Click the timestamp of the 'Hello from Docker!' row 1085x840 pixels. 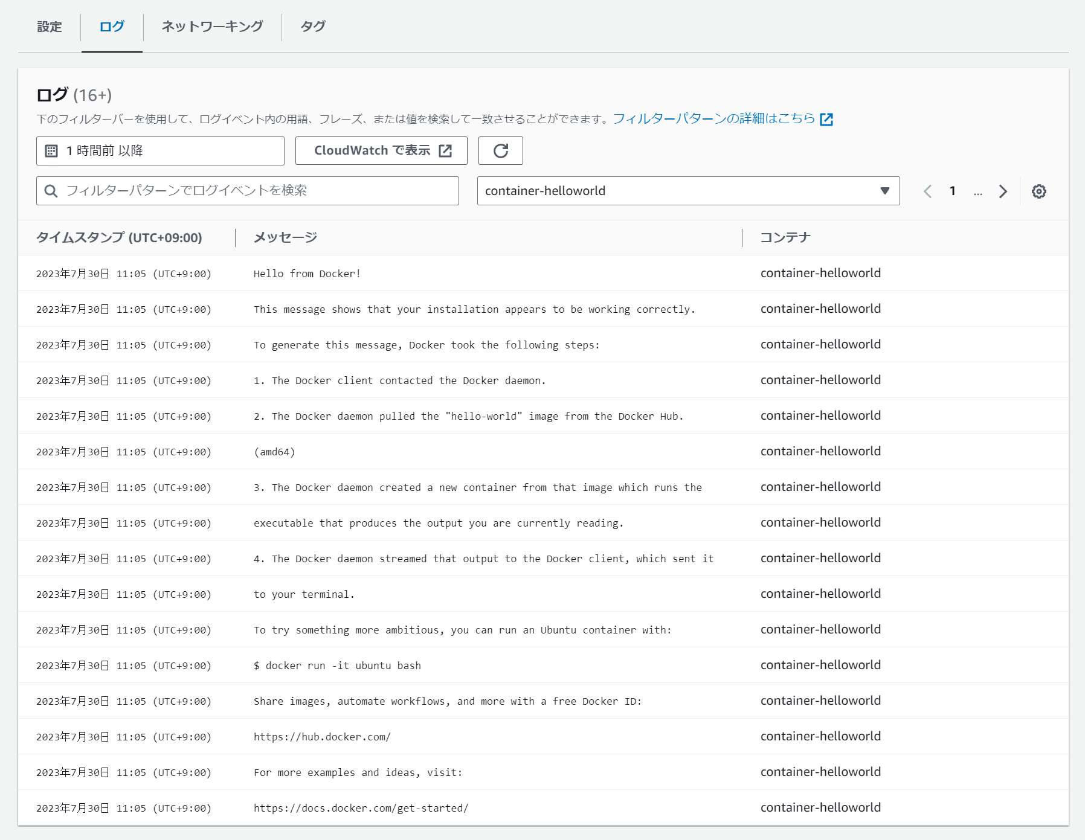tap(124, 274)
